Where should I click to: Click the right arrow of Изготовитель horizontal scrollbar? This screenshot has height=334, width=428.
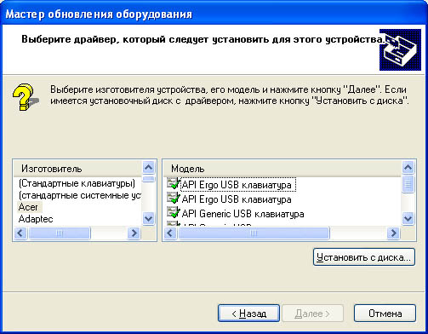[x=134, y=233]
